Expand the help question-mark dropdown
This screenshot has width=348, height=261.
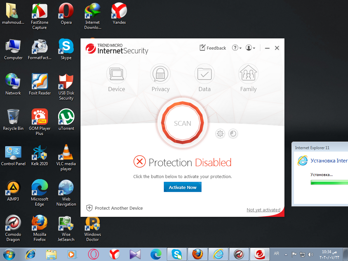click(237, 48)
